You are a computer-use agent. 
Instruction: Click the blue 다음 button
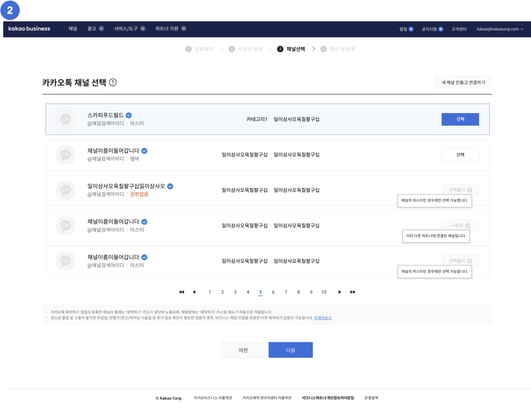click(290, 350)
